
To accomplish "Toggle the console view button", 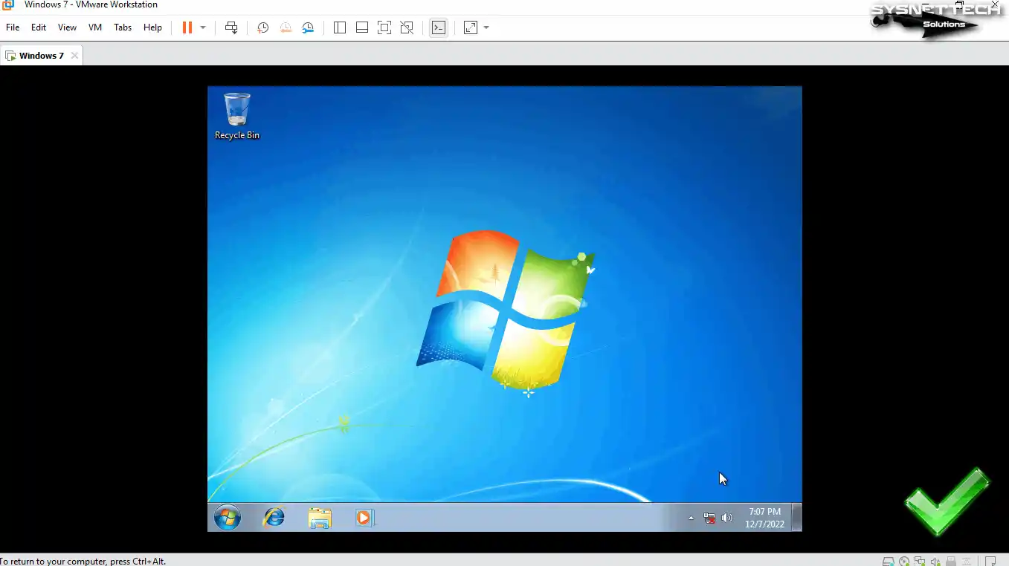I will click(x=439, y=27).
